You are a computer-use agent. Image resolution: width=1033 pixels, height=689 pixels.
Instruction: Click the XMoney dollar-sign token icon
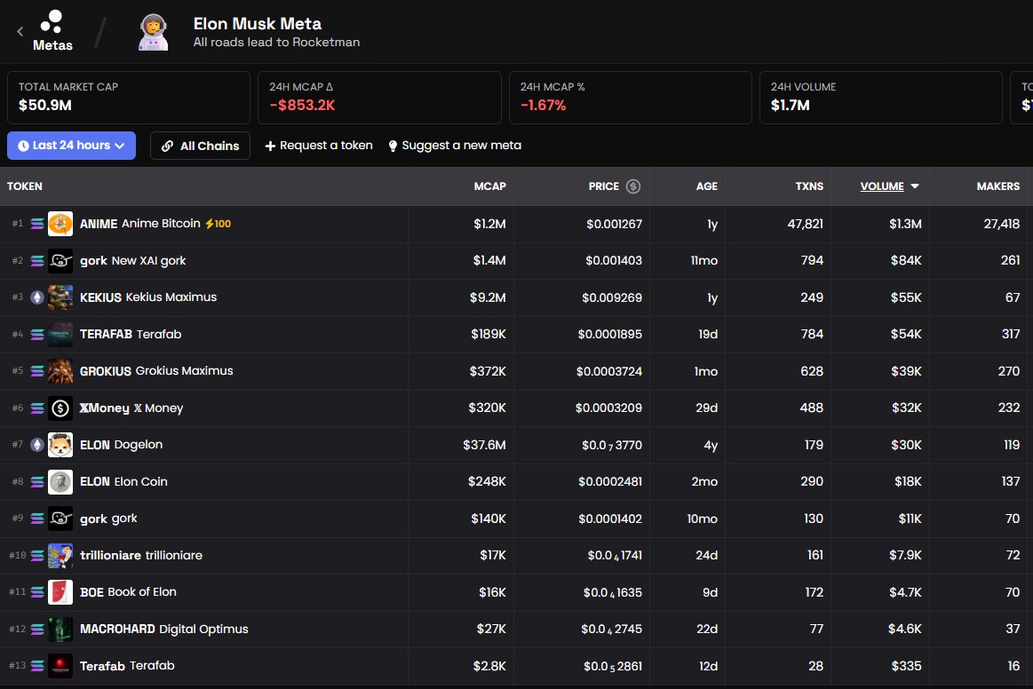[60, 408]
